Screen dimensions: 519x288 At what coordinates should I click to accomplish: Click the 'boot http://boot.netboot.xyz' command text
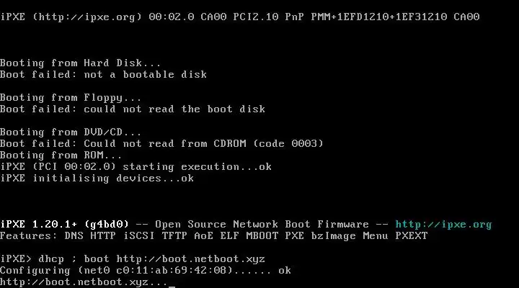pos(174,258)
